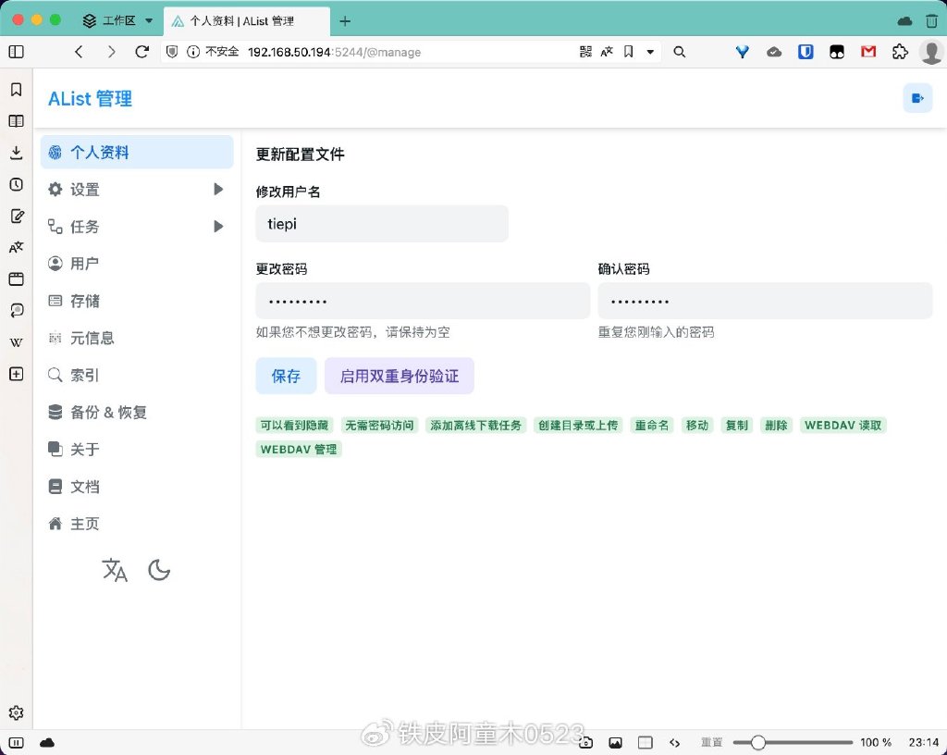Open the bookmarks panel in browser sidebar
Screen dimensions: 947x755
point(17,90)
